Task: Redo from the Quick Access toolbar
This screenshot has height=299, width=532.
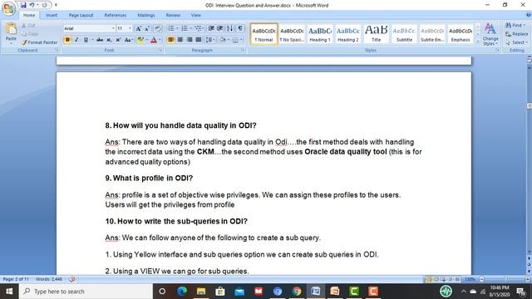Action: point(44,5)
